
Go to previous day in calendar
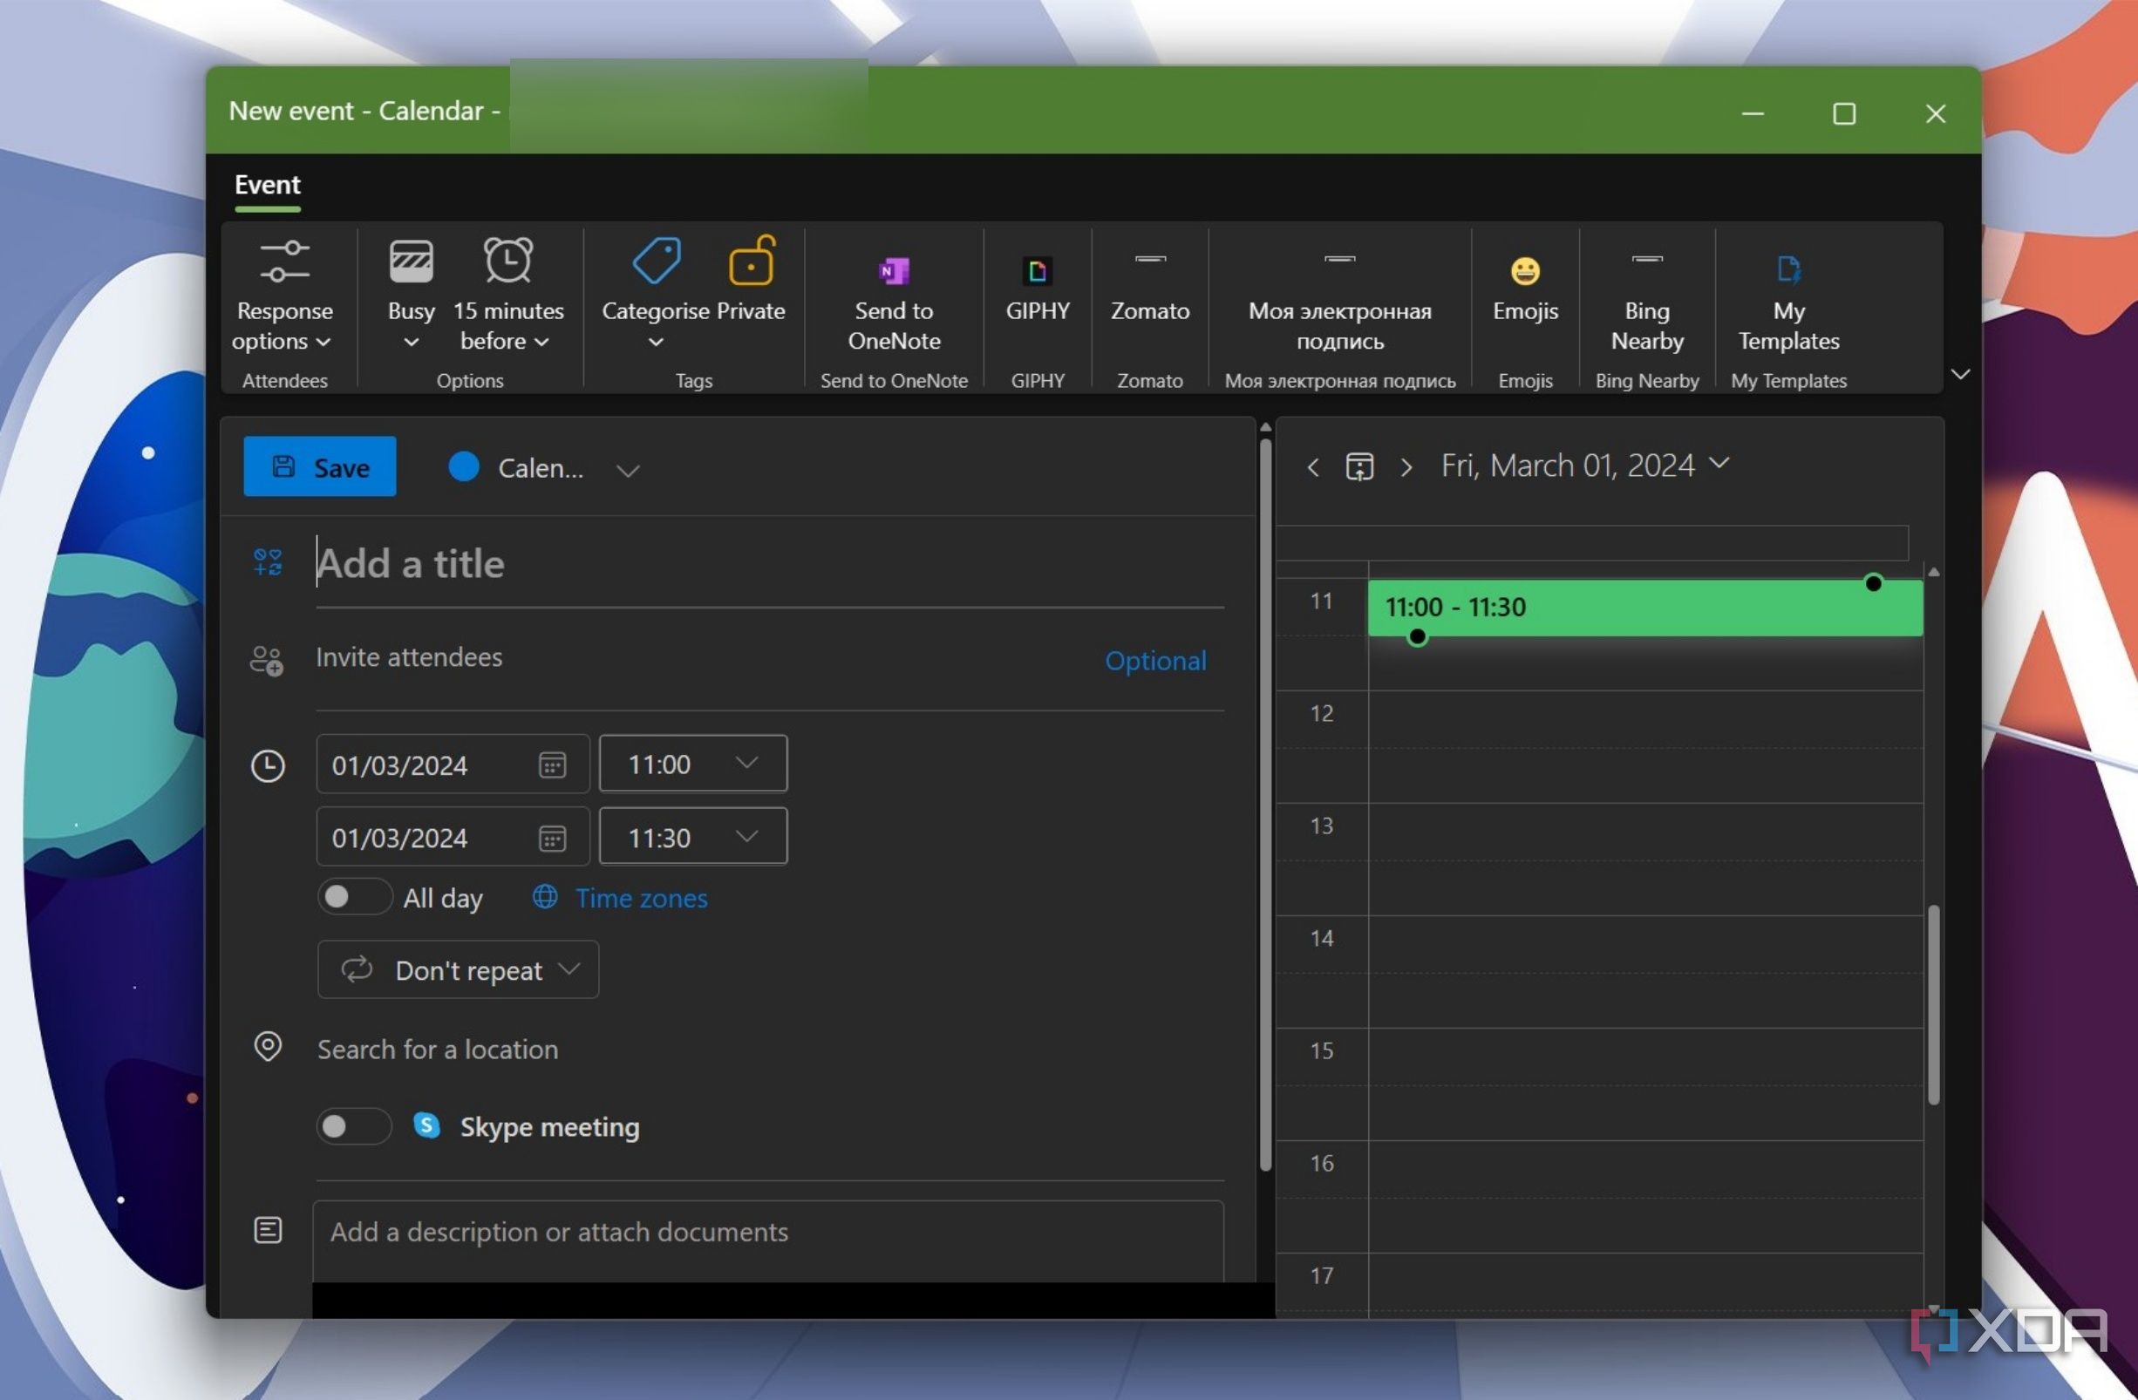[x=1313, y=467]
